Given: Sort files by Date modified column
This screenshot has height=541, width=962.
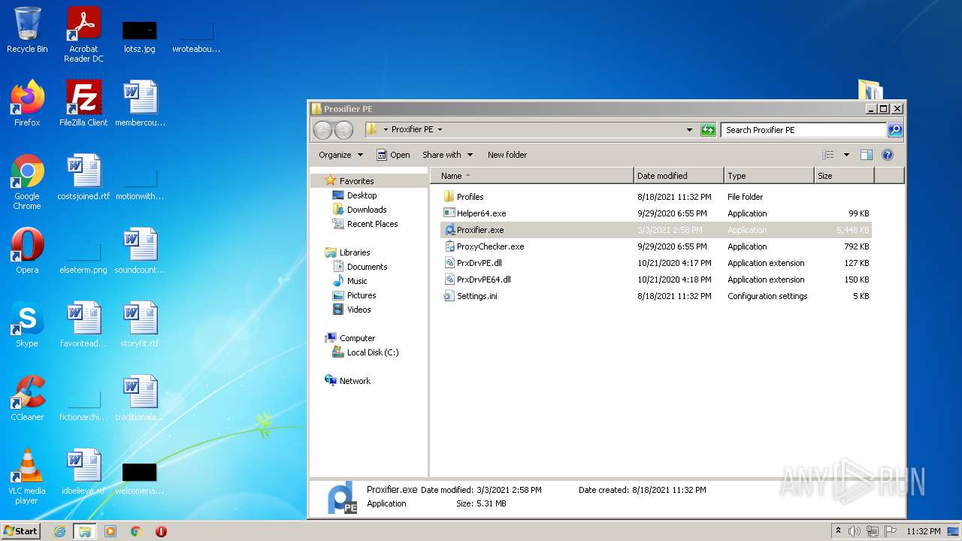Looking at the screenshot, I should [679, 176].
